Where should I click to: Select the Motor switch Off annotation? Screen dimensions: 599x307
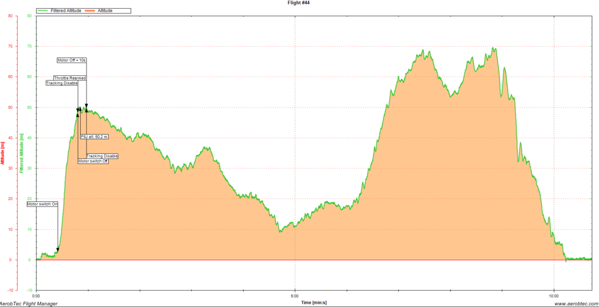click(x=93, y=161)
